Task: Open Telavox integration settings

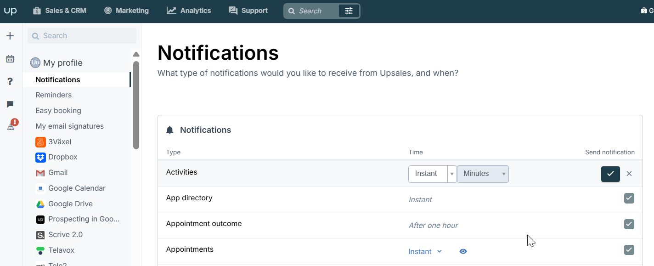Action: click(62, 250)
